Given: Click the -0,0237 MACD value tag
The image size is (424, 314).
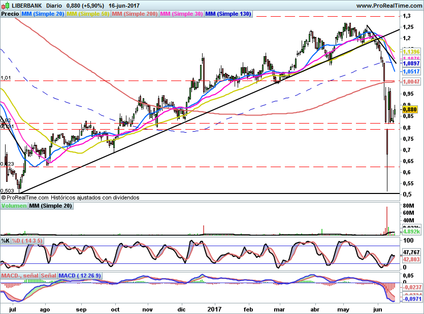Looking at the screenshot, I should tap(412, 287).
